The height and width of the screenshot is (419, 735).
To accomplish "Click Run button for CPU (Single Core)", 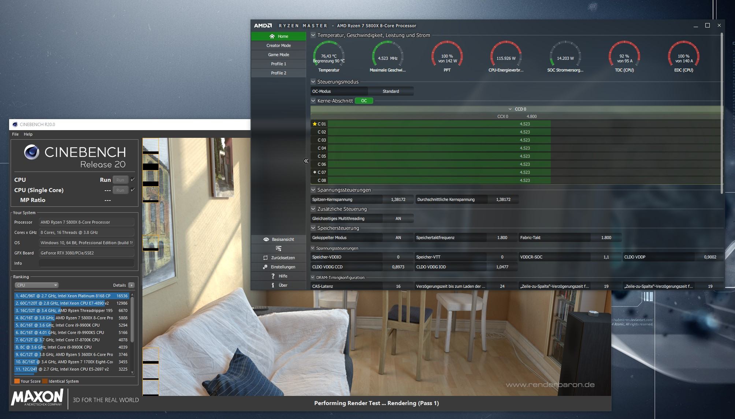I will [x=120, y=190].
